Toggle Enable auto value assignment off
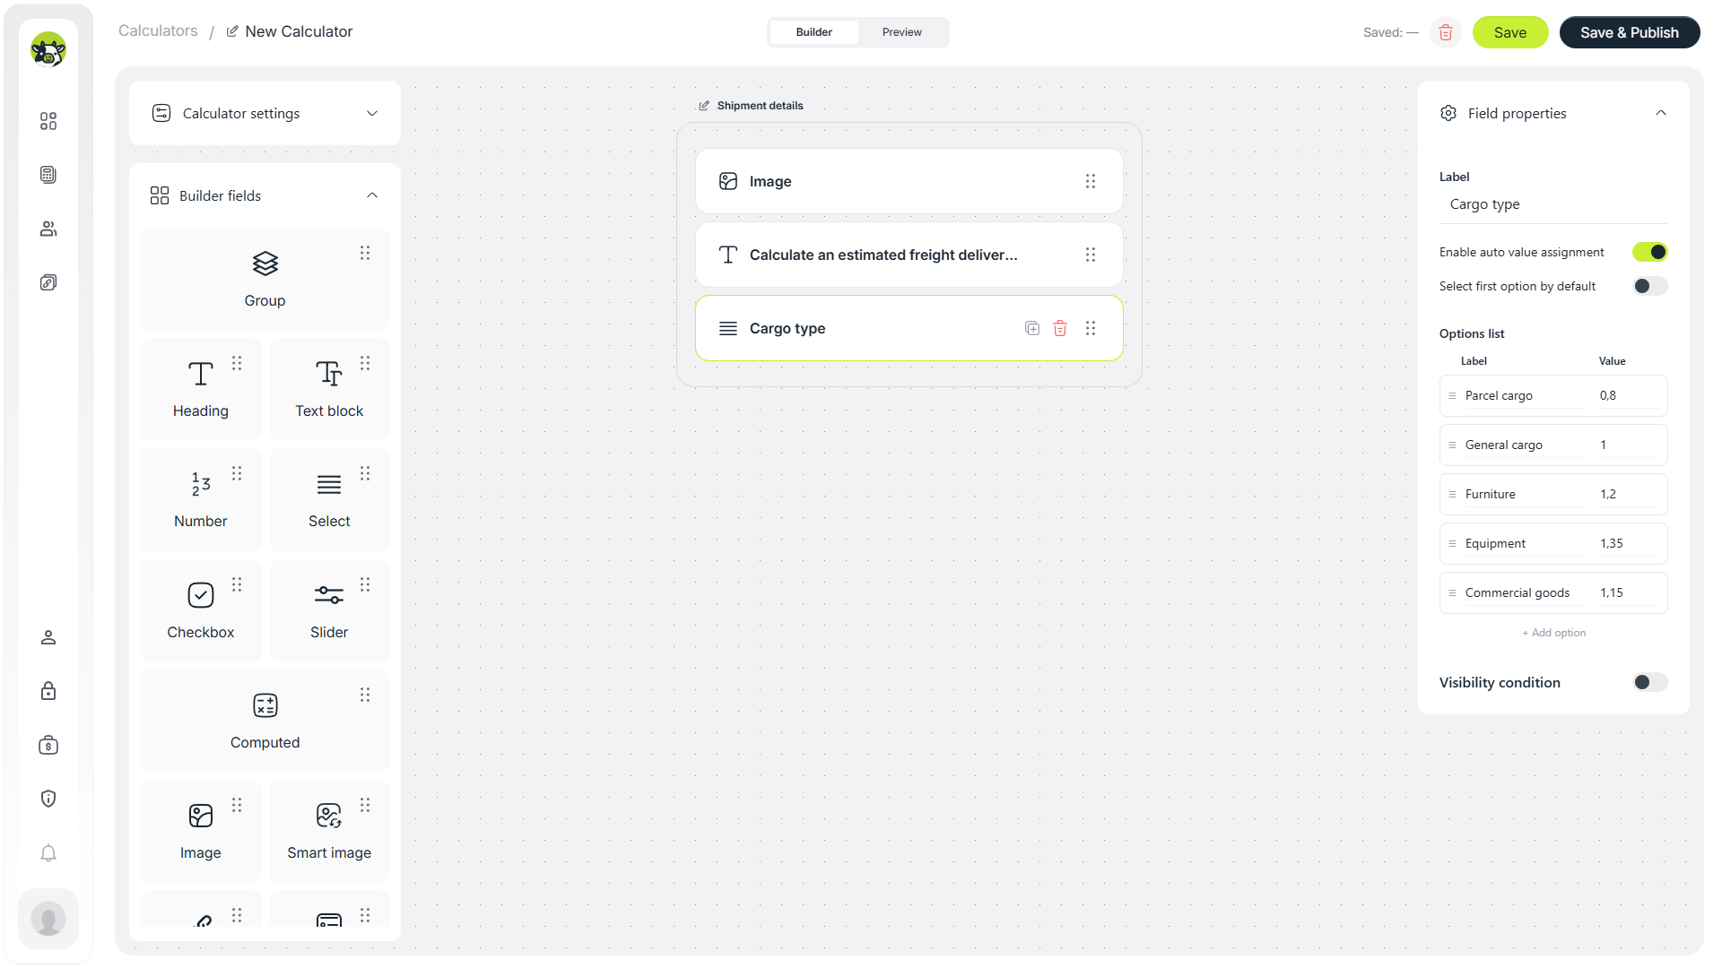Viewport: 1722px width, 968px height. [x=1649, y=252]
